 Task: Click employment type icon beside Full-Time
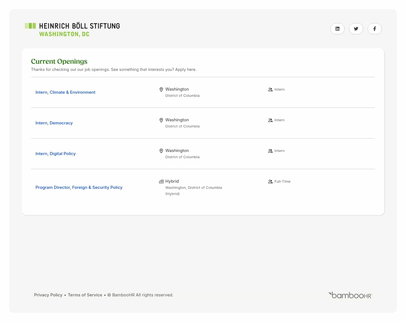[270, 182]
